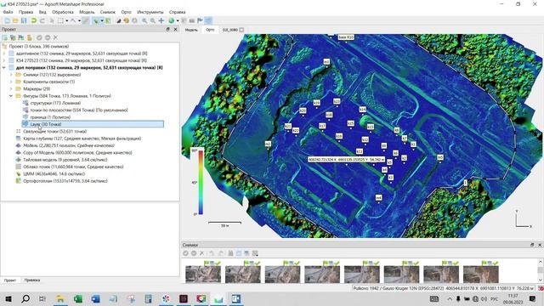Image resolution: width=544 pixels, height=306 pixels.
Task: Click the Redo arrow icon
Action: pyautogui.click(x=42, y=20)
